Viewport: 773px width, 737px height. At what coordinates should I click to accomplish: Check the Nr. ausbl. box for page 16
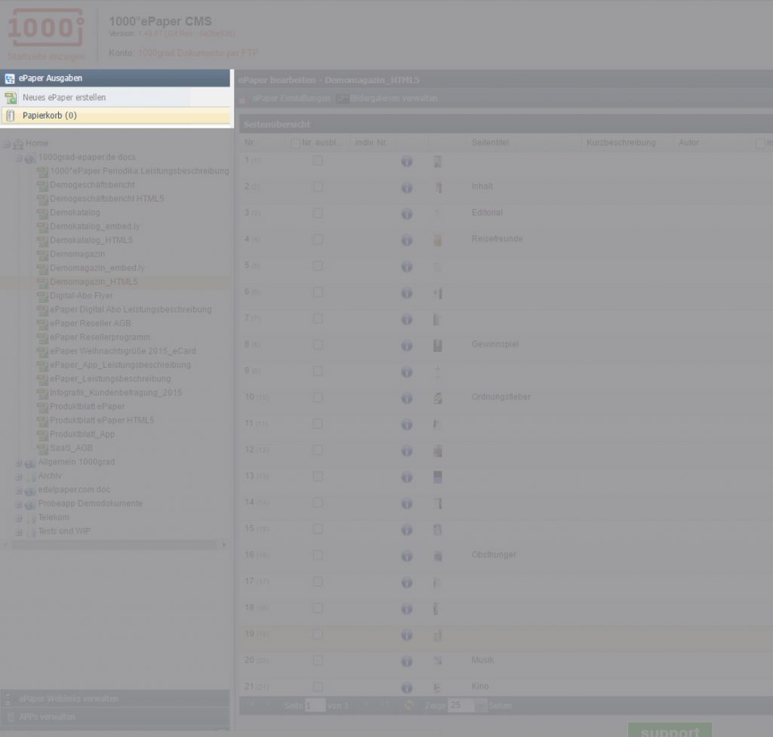(x=318, y=555)
